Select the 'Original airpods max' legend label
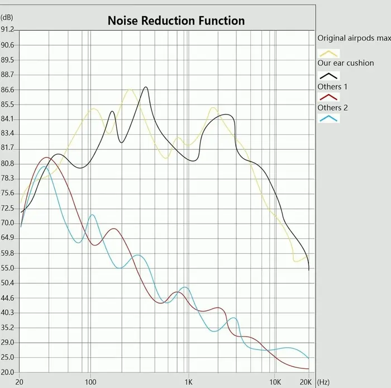Viewport: 391px width, 388px height. tap(354, 38)
